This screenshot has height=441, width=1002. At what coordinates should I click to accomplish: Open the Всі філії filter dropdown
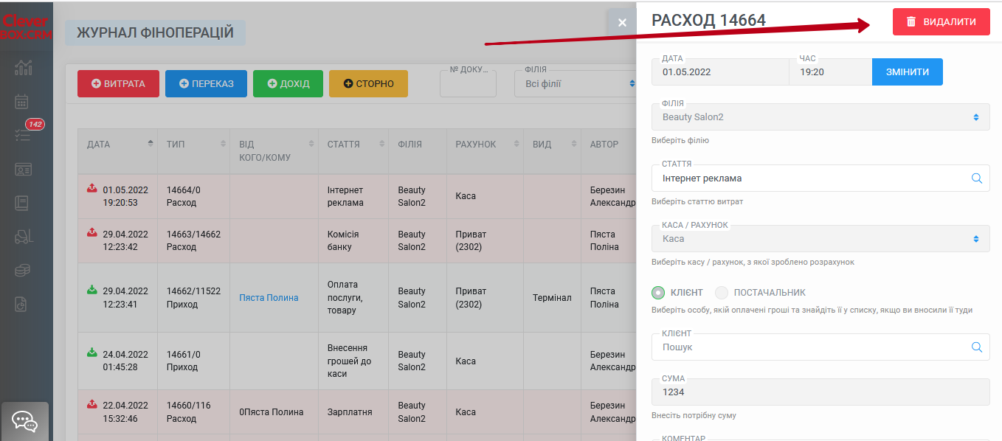coord(576,84)
